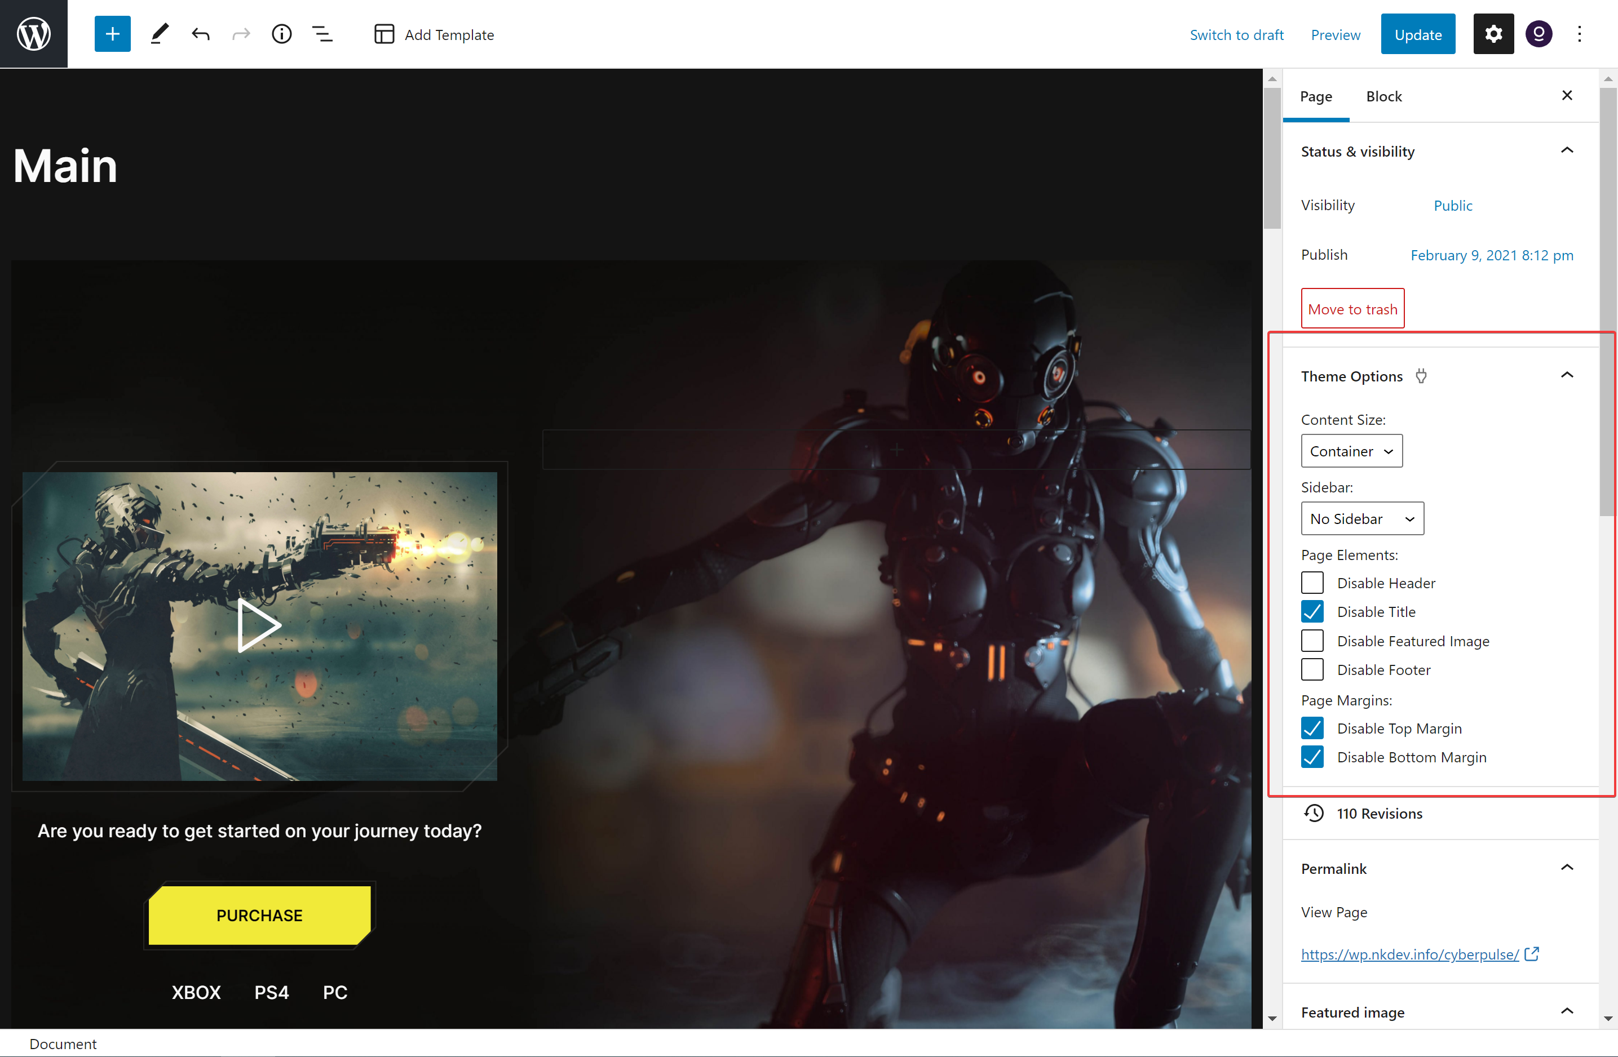The height and width of the screenshot is (1057, 1618).
Task: Open 110 Revisions
Action: [1380, 813]
